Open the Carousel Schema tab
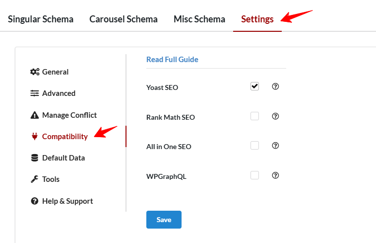The width and height of the screenshot is (376, 243). click(124, 19)
